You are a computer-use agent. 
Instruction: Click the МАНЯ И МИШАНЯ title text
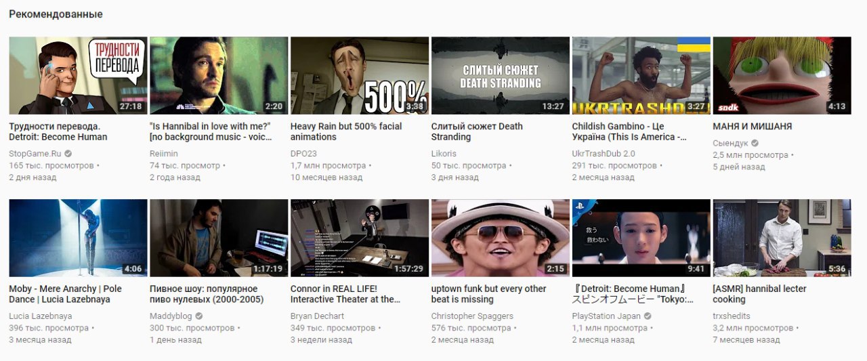coord(753,126)
